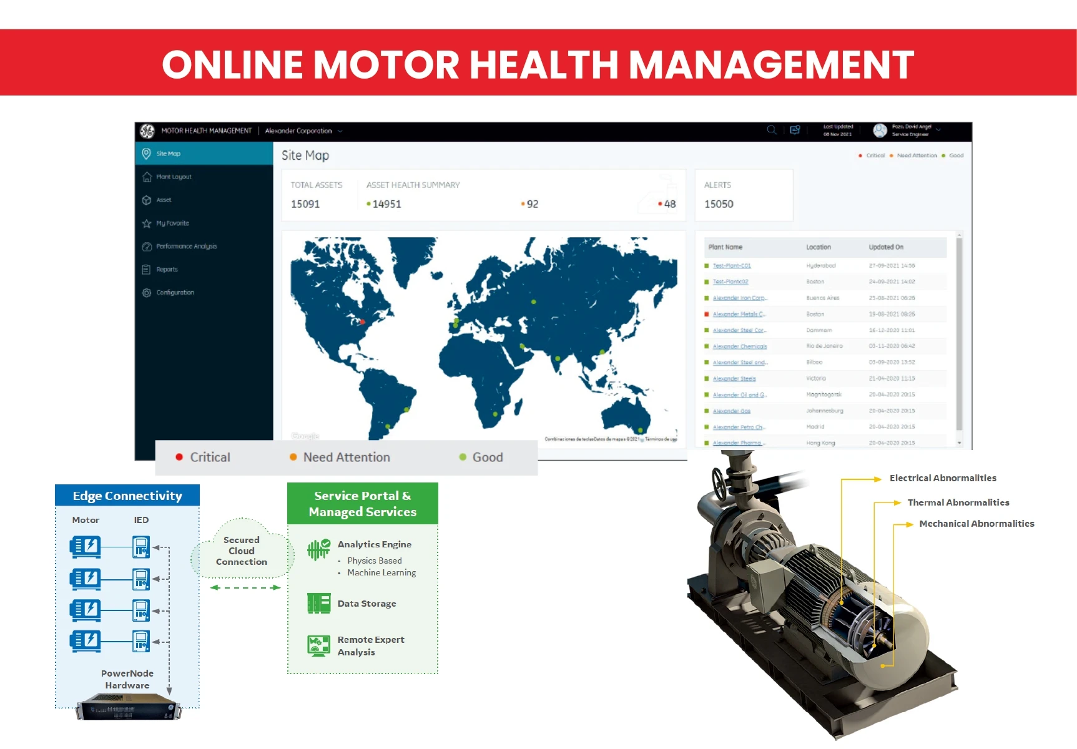
Task: Click the Performance Analysis gauge icon
Action: pyautogui.click(x=147, y=247)
